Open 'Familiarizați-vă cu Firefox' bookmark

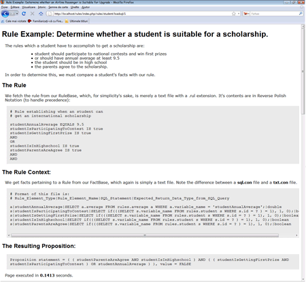46,21
